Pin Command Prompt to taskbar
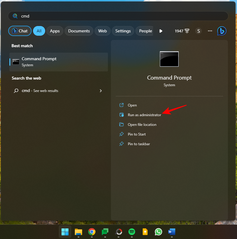Screen dimensions: 237x239 click(x=139, y=144)
